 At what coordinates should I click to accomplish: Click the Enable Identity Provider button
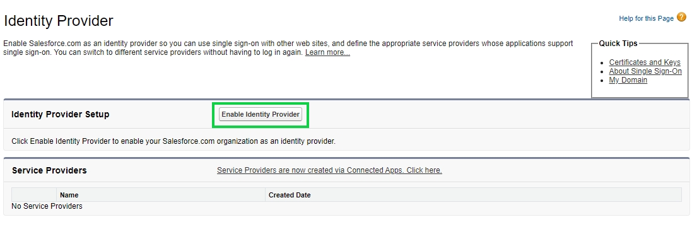click(261, 114)
